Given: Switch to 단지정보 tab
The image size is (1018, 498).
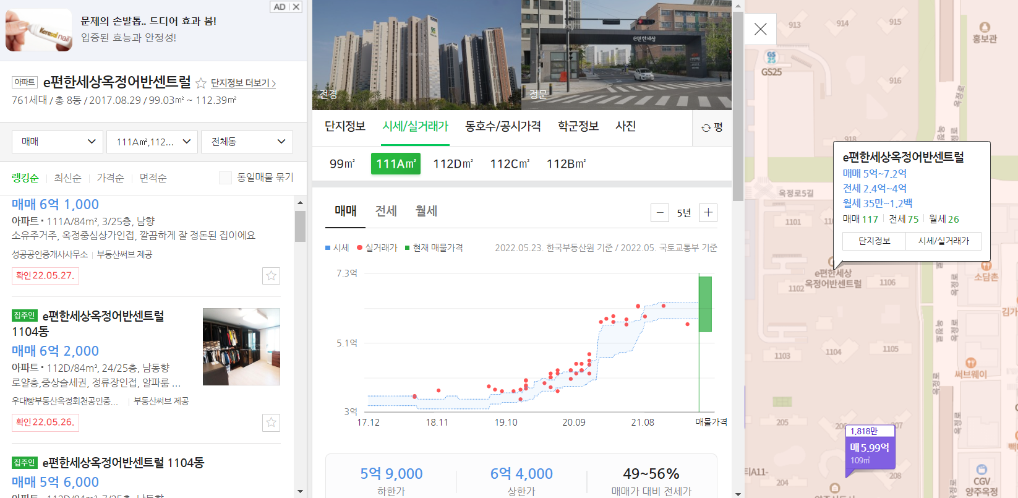Looking at the screenshot, I should tap(345, 126).
